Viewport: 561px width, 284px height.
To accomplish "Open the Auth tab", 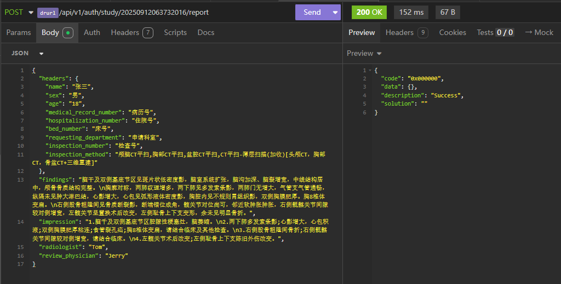I will 92,32.
